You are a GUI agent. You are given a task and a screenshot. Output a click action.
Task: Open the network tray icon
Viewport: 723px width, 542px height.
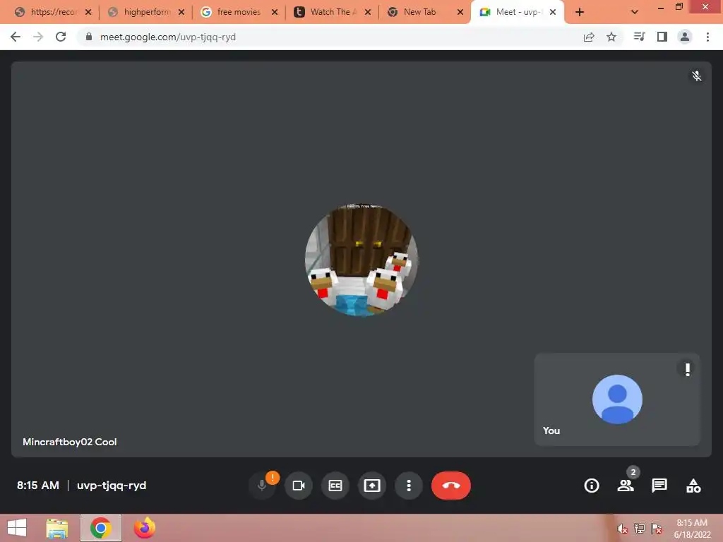coord(640,529)
